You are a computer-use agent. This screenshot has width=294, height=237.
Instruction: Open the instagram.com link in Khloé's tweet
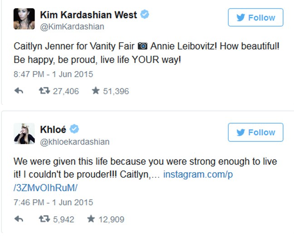click(x=198, y=174)
